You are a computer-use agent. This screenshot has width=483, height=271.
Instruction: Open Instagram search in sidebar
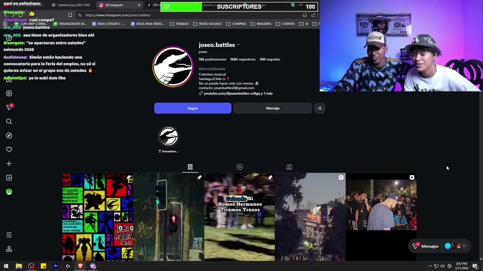tap(9, 122)
